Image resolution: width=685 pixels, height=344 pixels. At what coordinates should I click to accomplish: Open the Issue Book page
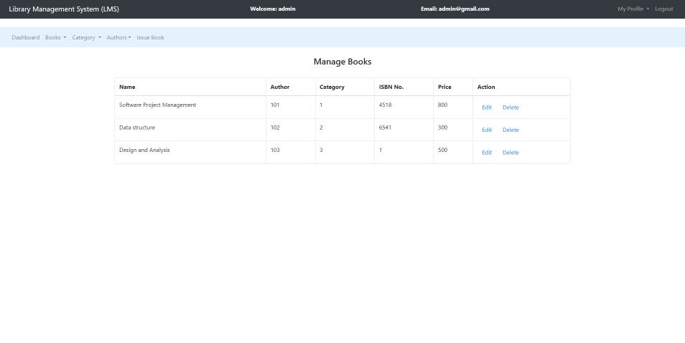pos(150,37)
